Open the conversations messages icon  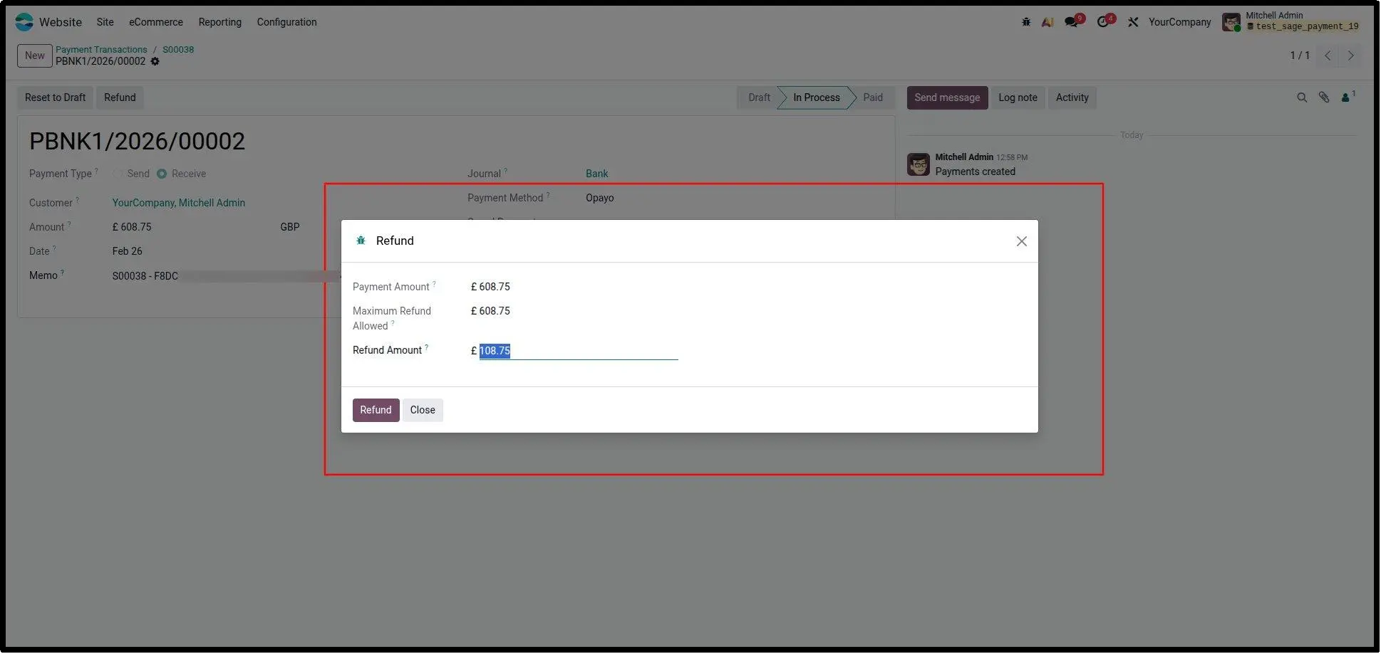click(x=1072, y=22)
